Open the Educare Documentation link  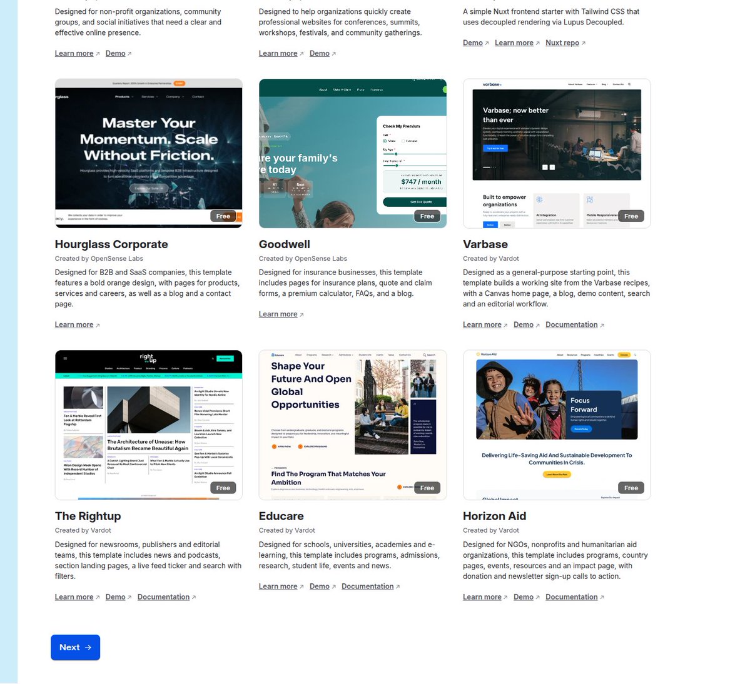coord(367,586)
